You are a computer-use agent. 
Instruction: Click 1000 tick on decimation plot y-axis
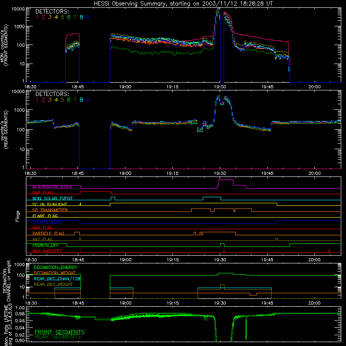19,264
